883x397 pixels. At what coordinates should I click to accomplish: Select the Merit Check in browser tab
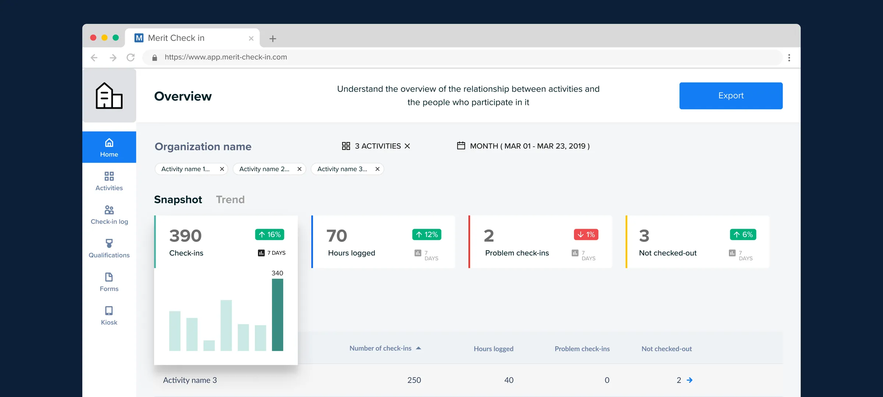tap(192, 38)
